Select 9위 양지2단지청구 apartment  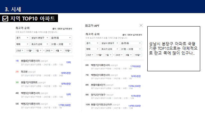coord(113,96)
